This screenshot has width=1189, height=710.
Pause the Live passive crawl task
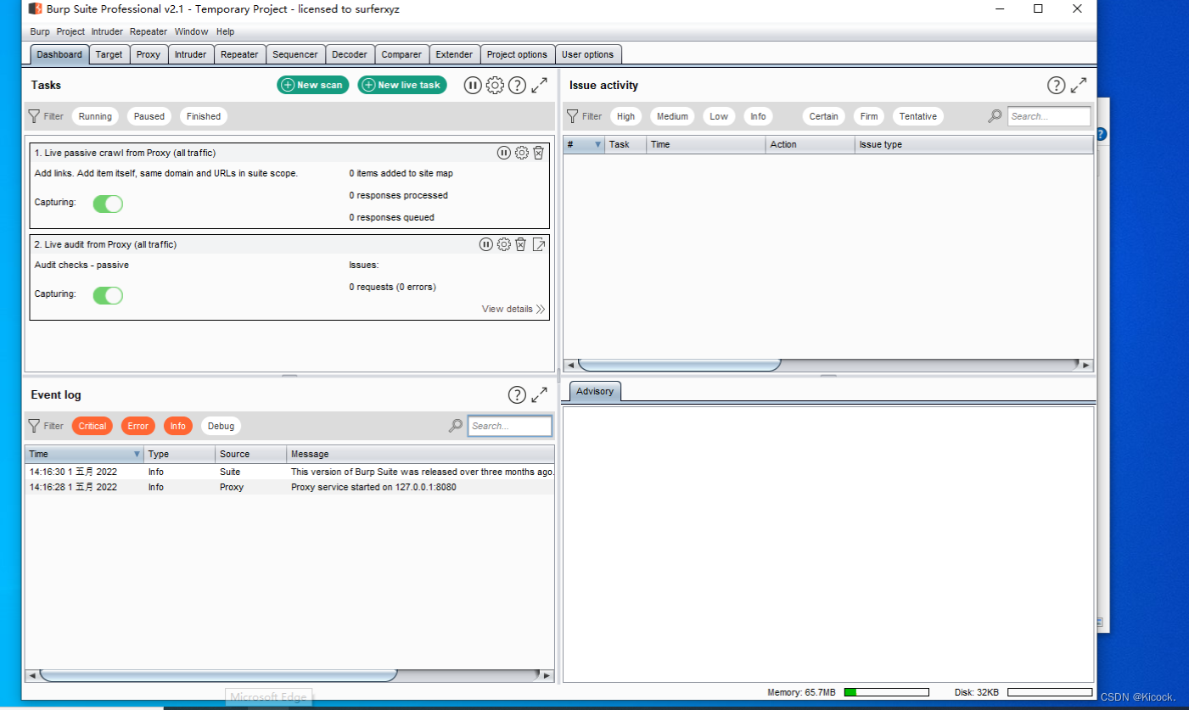point(504,153)
